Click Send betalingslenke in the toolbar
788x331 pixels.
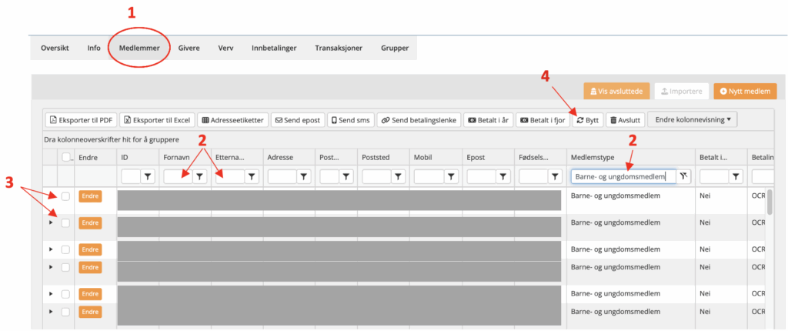(x=419, y=120)
